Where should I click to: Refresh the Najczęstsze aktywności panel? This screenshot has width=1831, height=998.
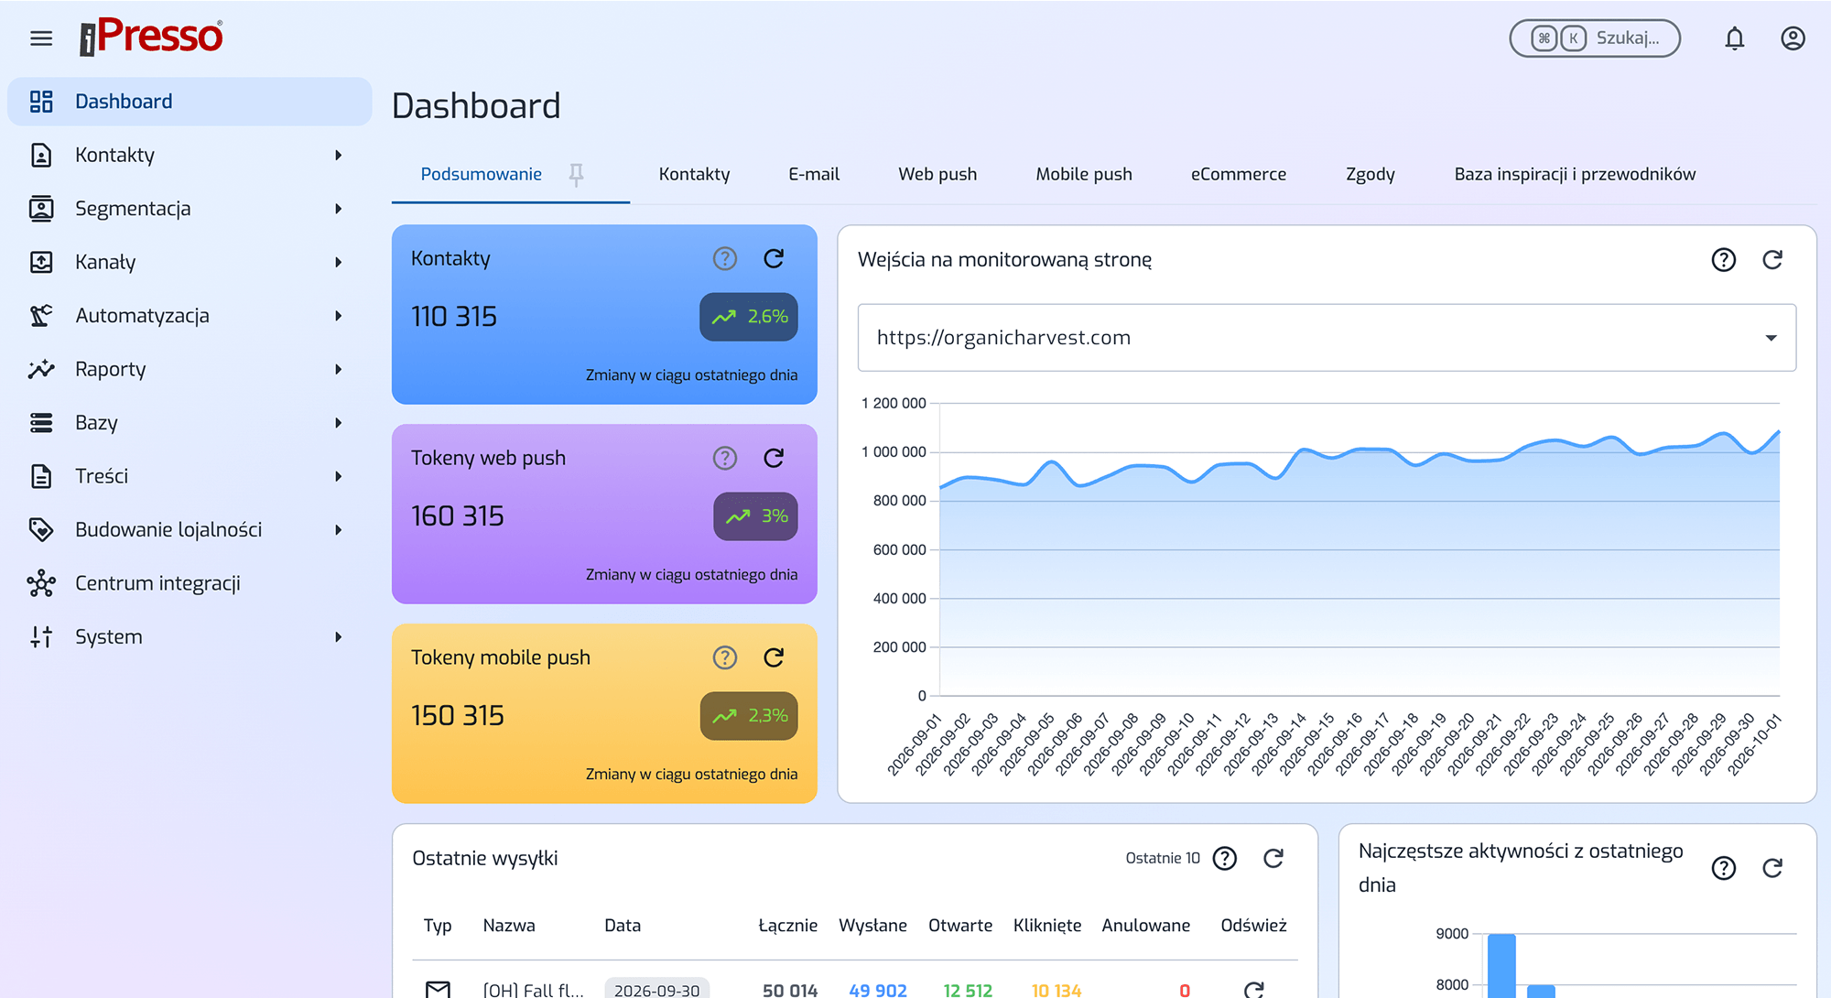tap(1772, 868)
